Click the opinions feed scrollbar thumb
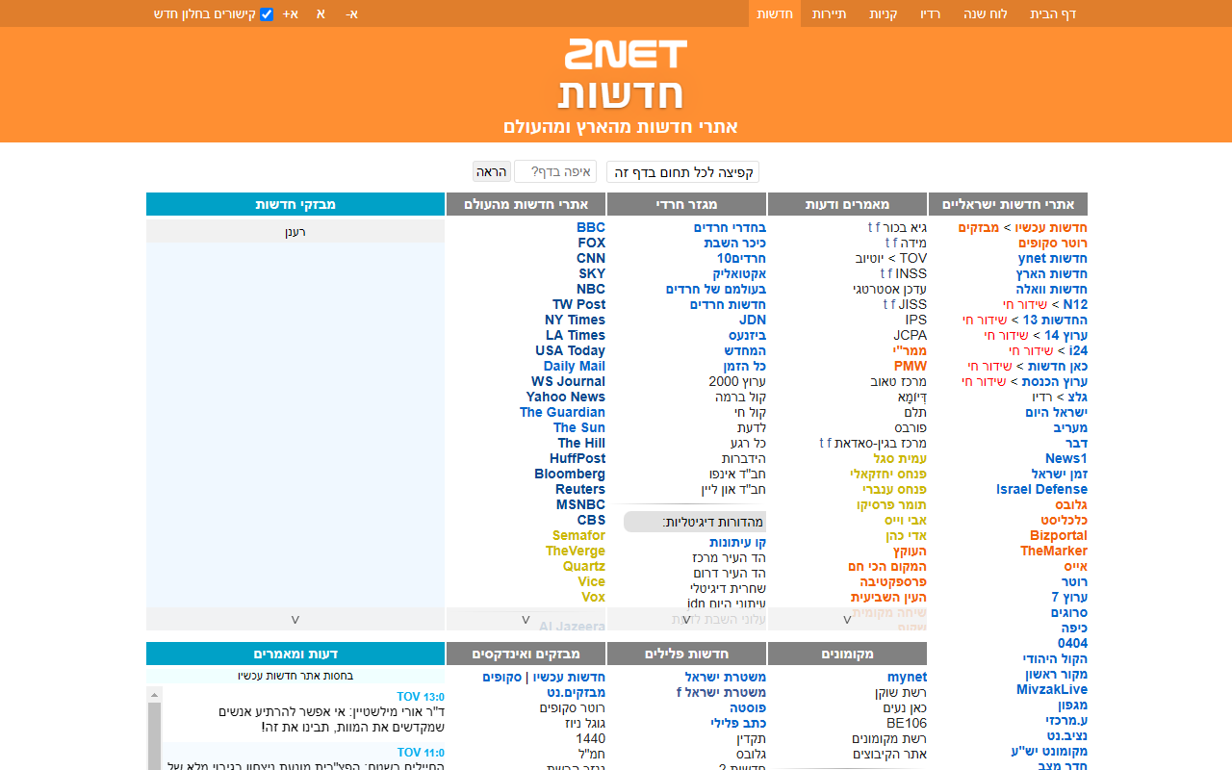1232x770 pixels. tap(154, 736)
